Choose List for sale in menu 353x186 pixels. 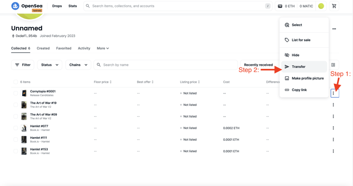pyautogui.click(x=304, y=40)
